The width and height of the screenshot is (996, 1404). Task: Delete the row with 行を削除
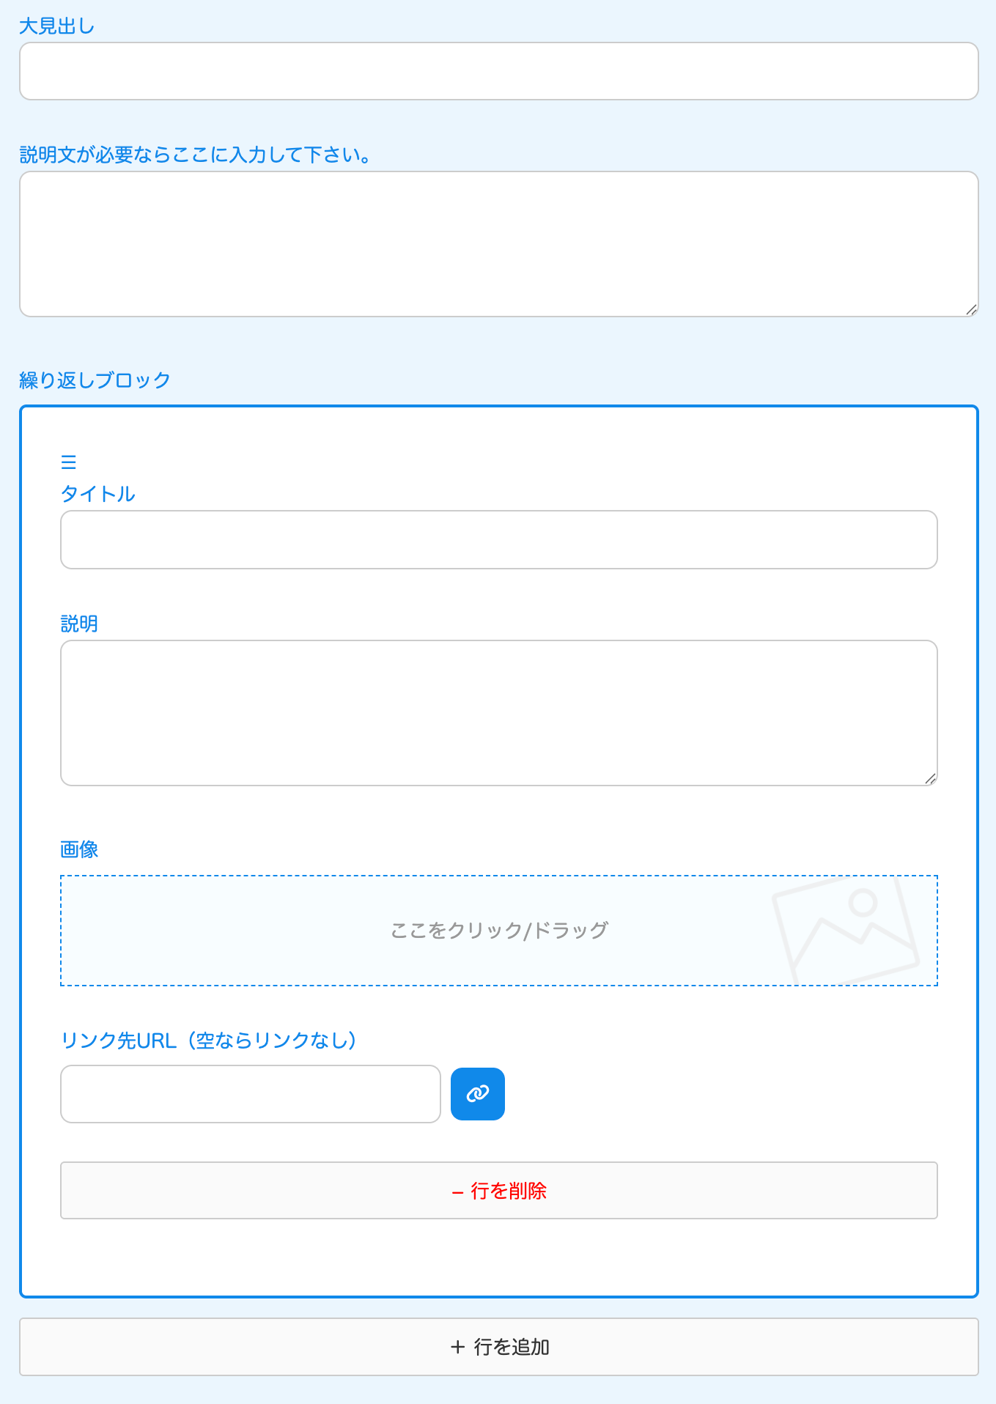(499, 1191)
